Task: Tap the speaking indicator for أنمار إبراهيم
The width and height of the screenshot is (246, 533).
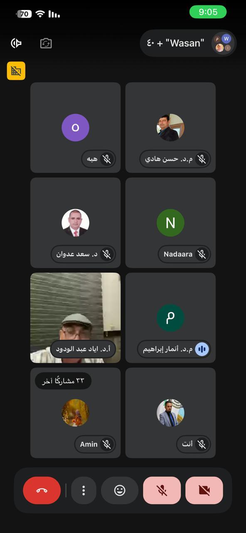Action: (x=202, y=349)
